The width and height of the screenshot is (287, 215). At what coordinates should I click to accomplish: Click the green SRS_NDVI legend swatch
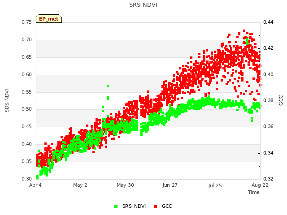pyautogui.click(x=116, y=206)
